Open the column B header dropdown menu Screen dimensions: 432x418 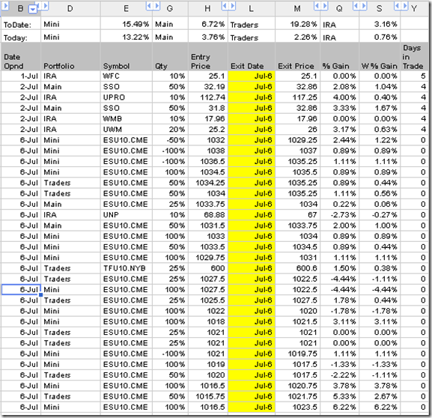[x=33, y=10]
